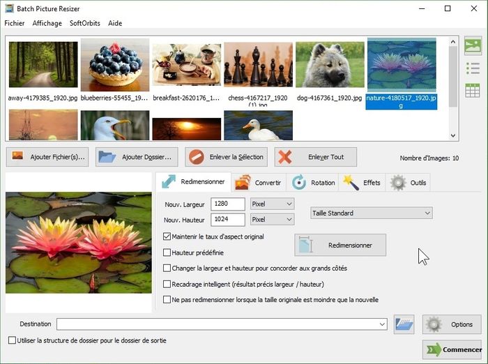The image size is (488, 364).
Task: Enable Recadrage intelligent checkbox
Action: point(167,285)
